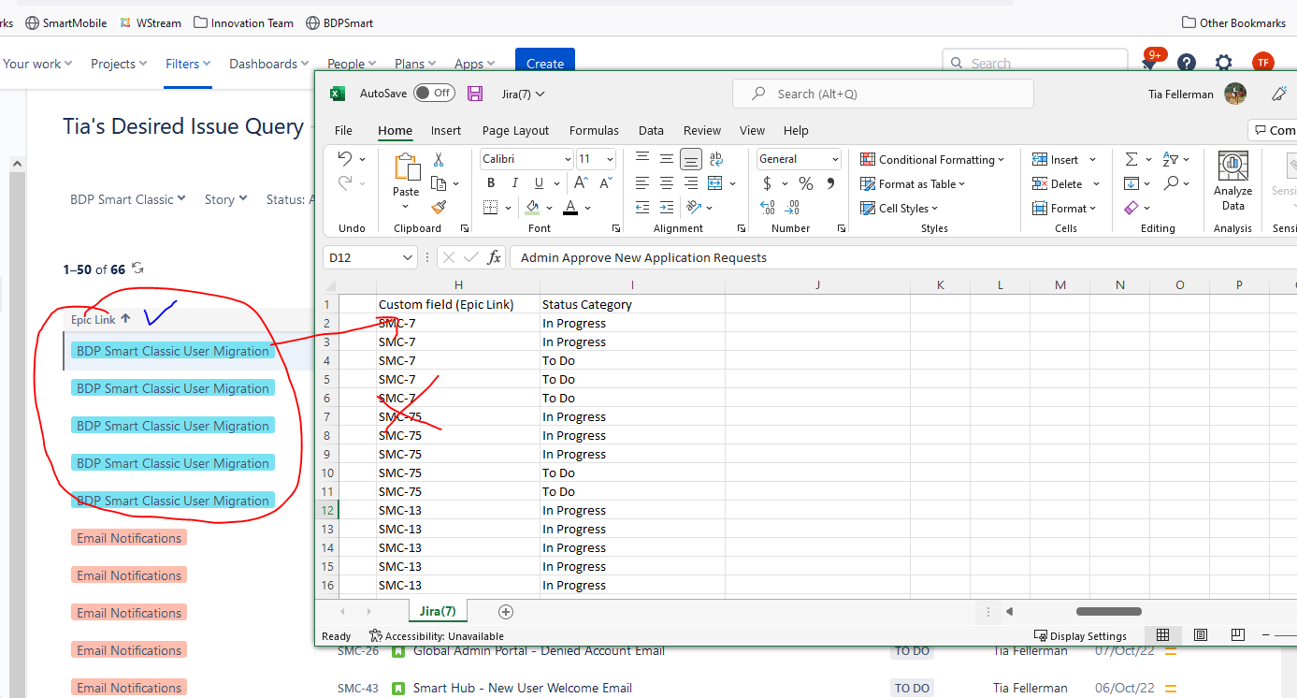Open Jira settings gear icon

pyautogui.click(x=1224, y=63)
